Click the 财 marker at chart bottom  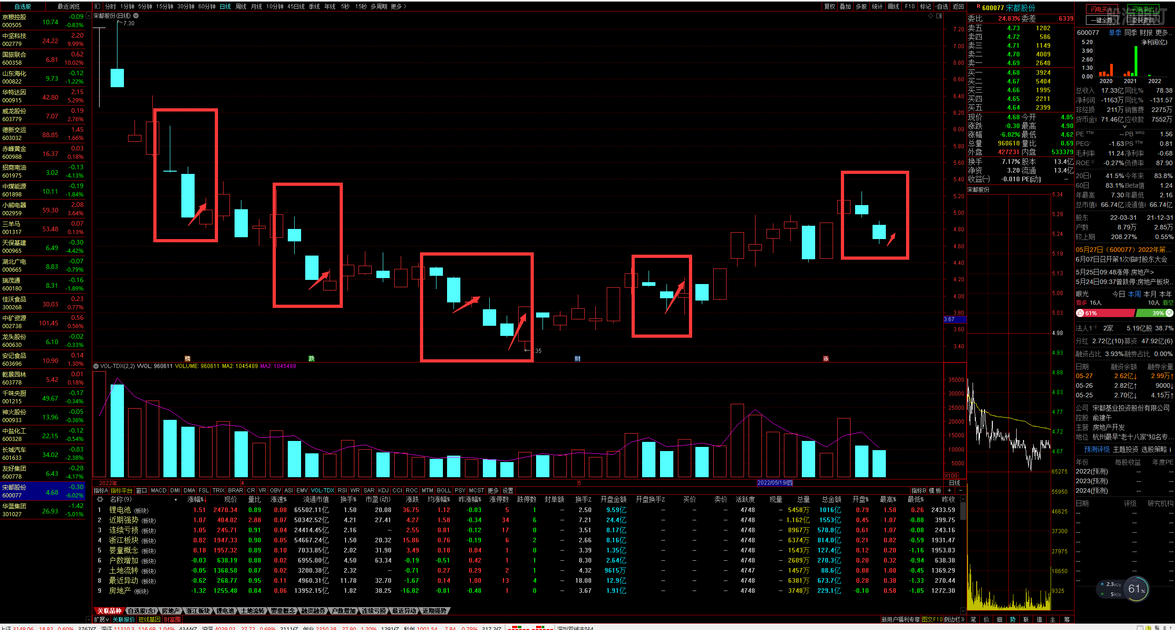point(577,359)
